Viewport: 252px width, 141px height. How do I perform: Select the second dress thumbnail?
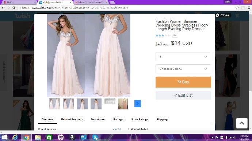pos(68,104)
